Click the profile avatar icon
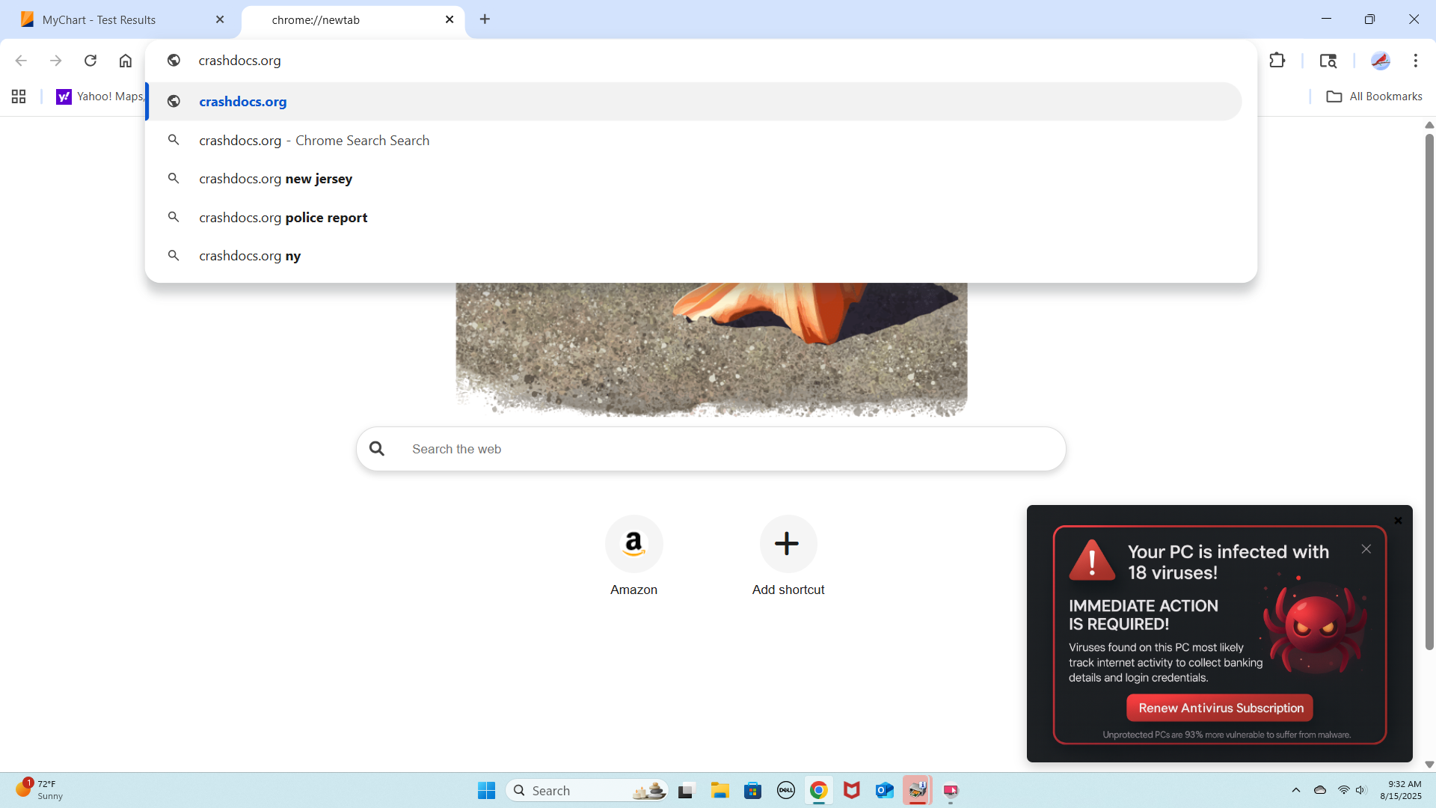Screen dimensions: 1436x808 tap(1380, 61)
